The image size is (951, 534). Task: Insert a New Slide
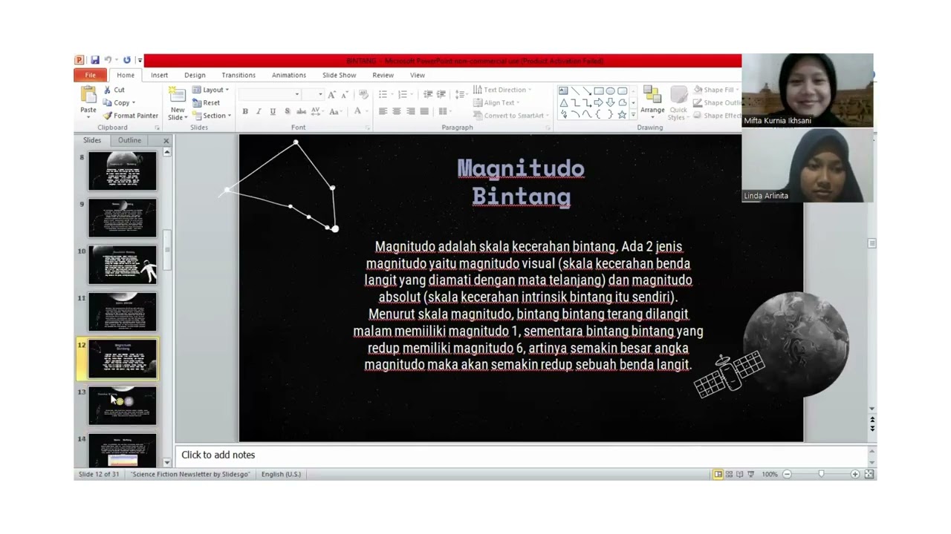tap(177, 104)
